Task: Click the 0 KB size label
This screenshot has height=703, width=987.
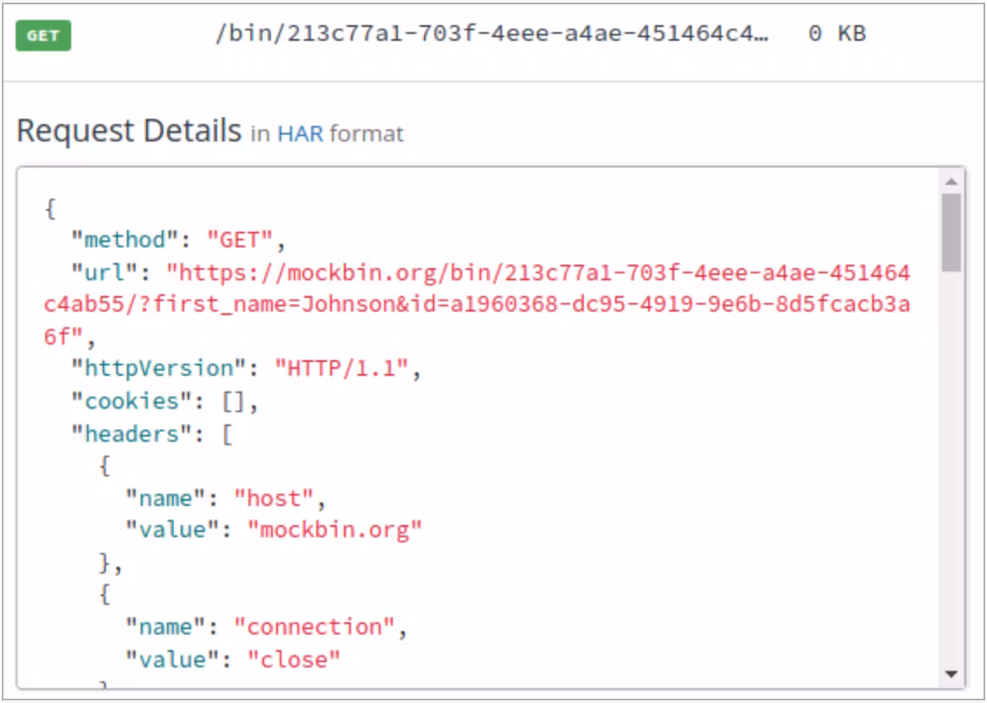Action: coord(836,35)
